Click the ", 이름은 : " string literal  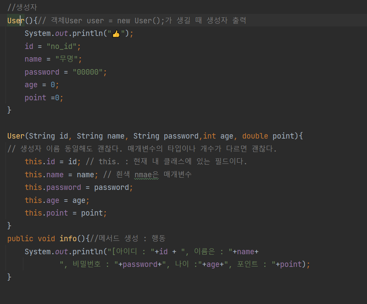point(207,251)
